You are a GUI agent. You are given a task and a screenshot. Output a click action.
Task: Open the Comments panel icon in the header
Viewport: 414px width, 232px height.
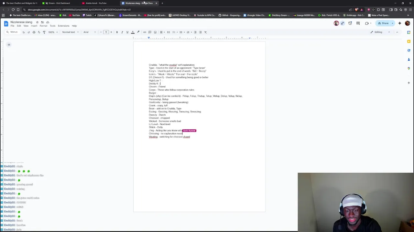click(358, 23)
